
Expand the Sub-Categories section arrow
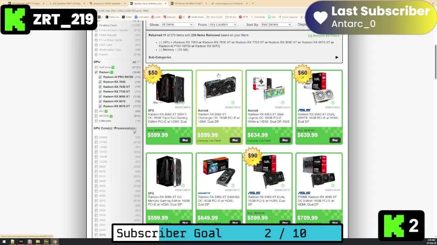click(337, 58)
